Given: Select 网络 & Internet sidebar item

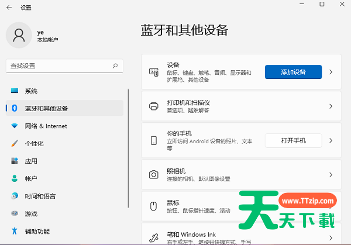Looking at the screenshot, I should (x=46, y=126).
